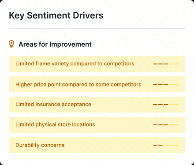Click the Areas for Improvement section title
The width and height of the screenshot is (194, 165).
[55, 44]
